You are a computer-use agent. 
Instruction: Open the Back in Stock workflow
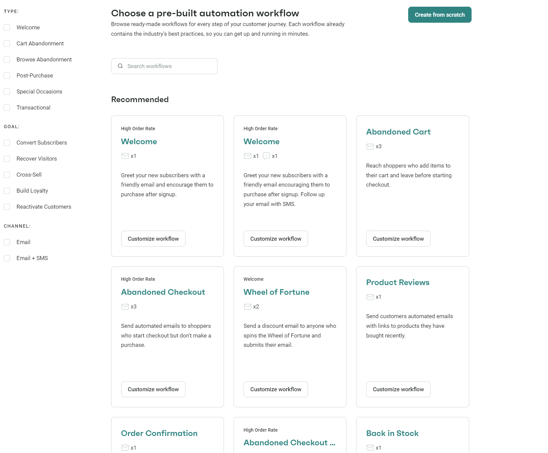(x=392, y=433)
